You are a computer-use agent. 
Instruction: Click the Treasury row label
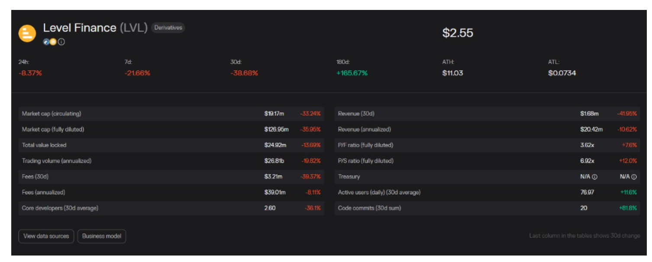pyautogui.click(x=349, y=176)
